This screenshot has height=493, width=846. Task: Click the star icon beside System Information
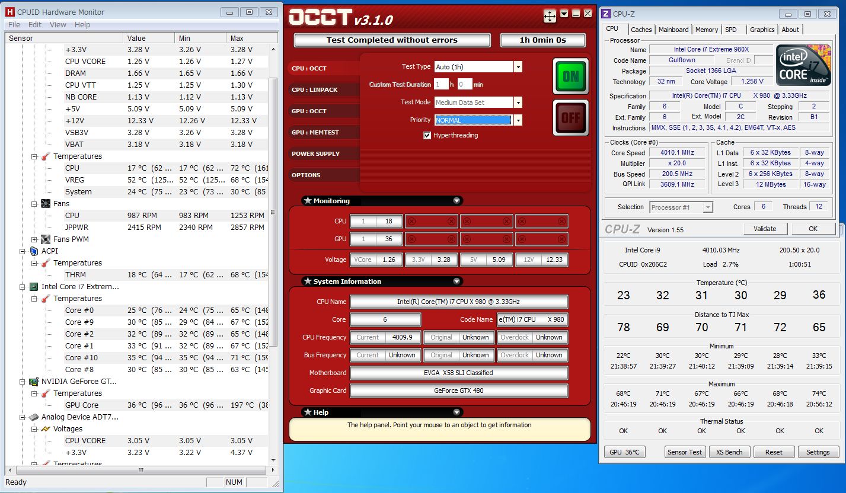(x=307, y=281)
